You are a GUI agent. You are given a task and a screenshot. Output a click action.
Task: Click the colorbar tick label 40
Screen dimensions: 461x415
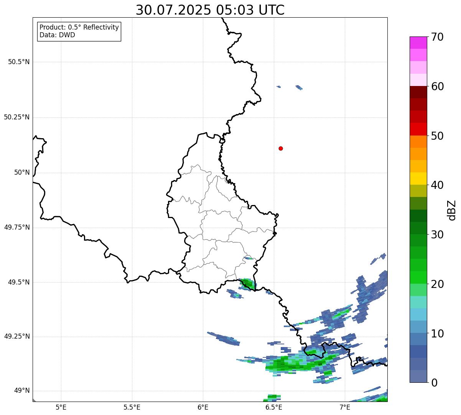pyautogui.click(x=438, y=185)
